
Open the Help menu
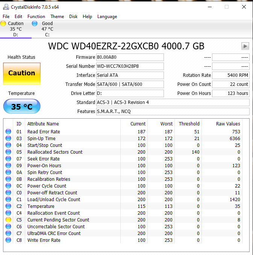(x=87, y=17)
